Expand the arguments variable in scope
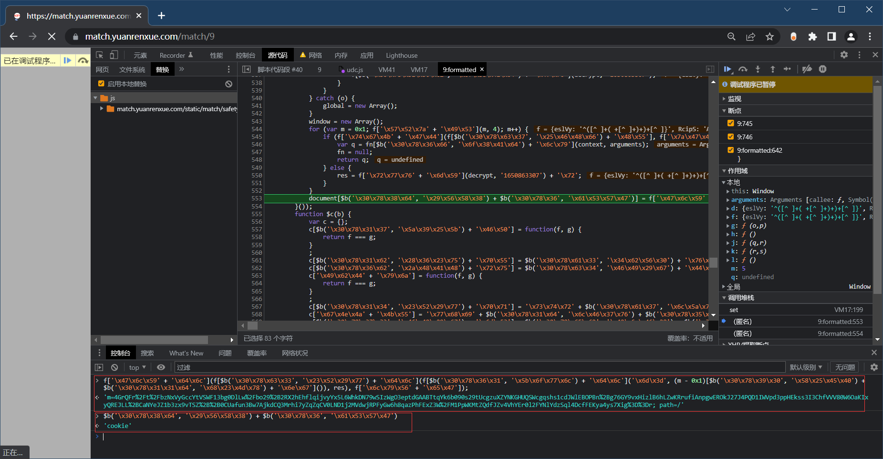Viewport: 883px width, 459px height. (728, 200)
